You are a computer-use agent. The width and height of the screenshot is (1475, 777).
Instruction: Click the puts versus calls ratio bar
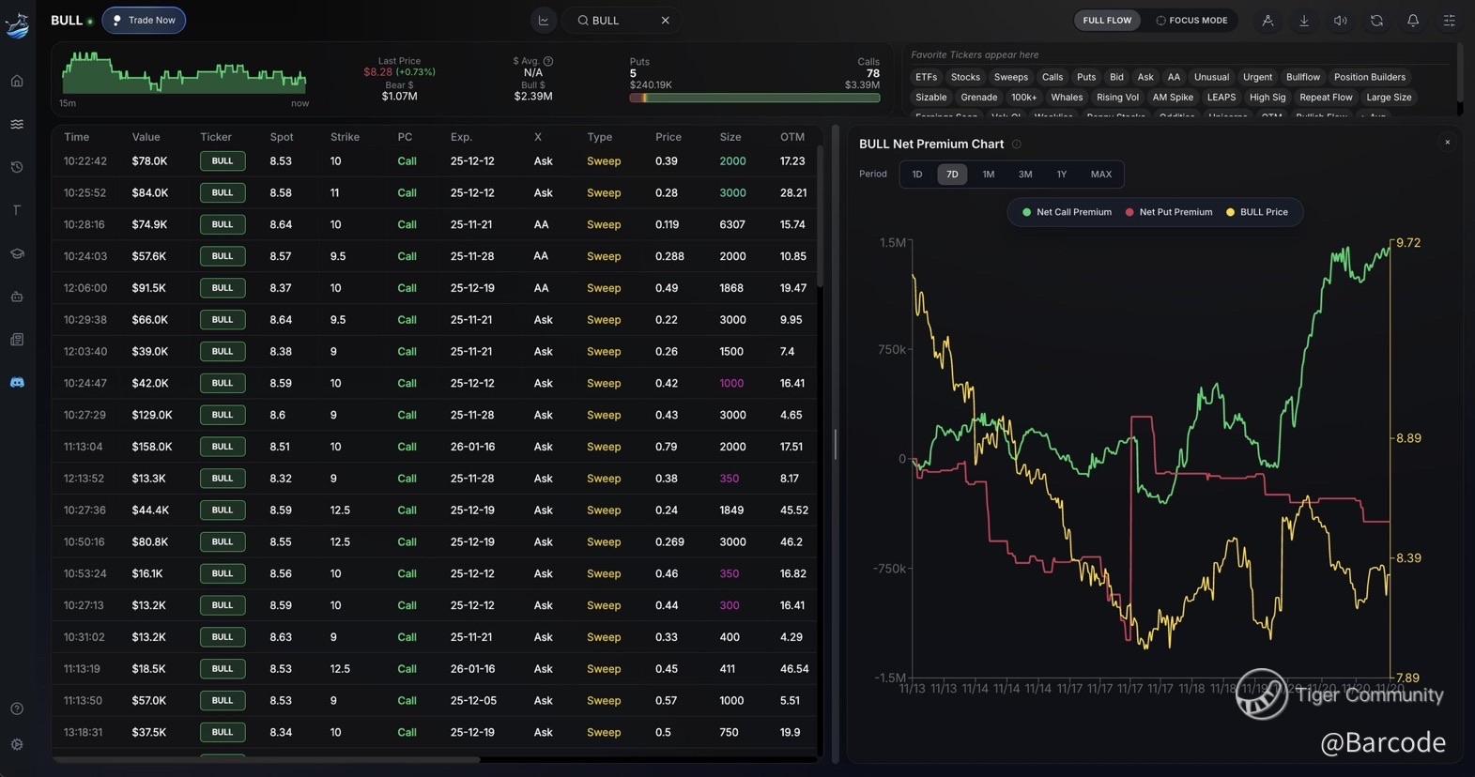755,98
